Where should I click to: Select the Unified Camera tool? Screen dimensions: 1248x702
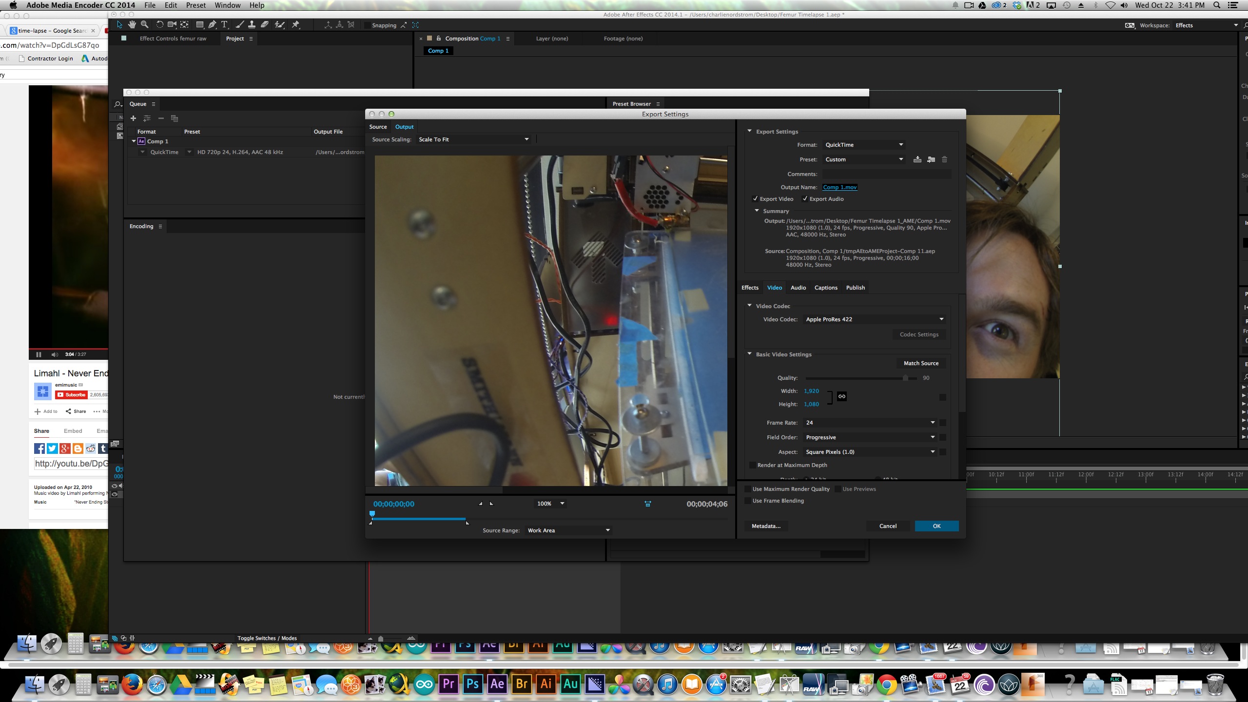coord(172,24)
